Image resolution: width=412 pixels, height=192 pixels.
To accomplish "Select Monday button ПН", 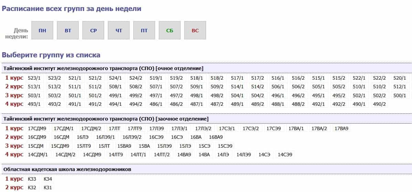I will click(42, 31).
